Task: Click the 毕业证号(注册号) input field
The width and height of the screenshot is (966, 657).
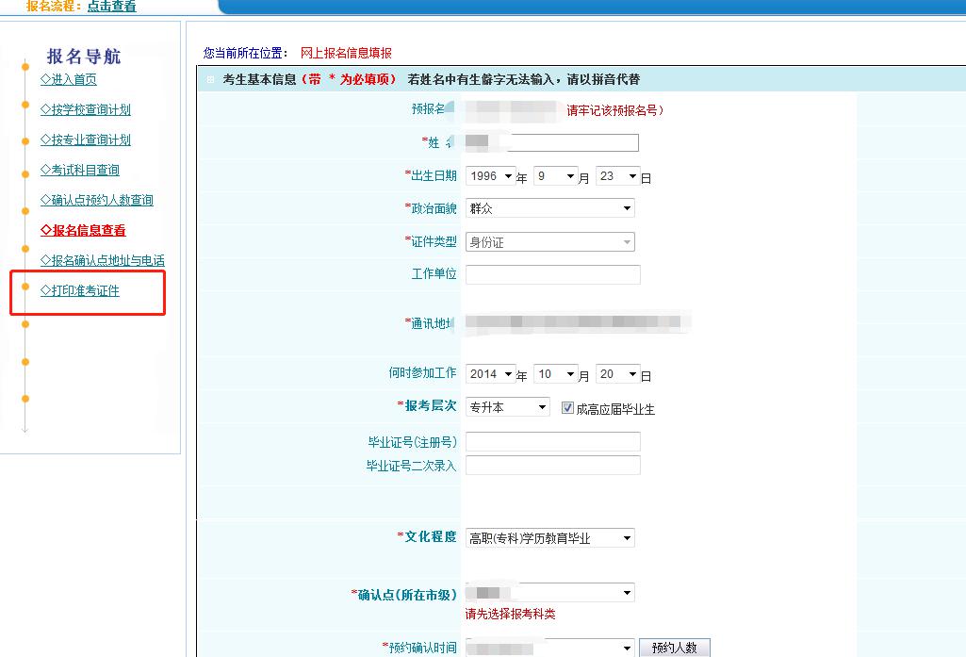Action: pyautogui.click(x=552, y=442)
